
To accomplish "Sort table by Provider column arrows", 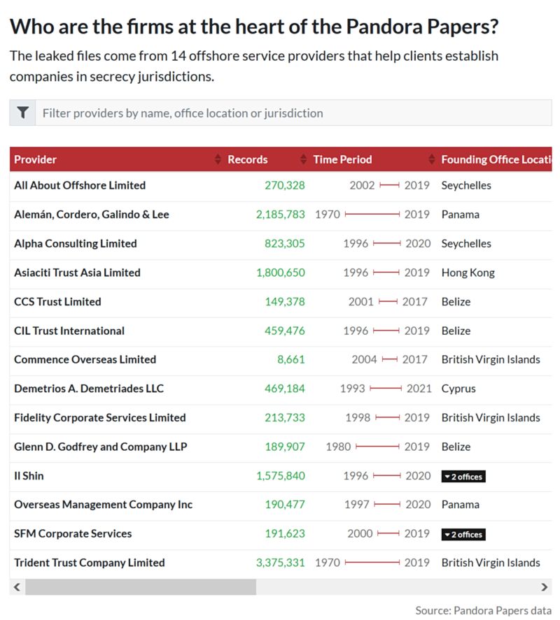I will [x=218, y=159].
